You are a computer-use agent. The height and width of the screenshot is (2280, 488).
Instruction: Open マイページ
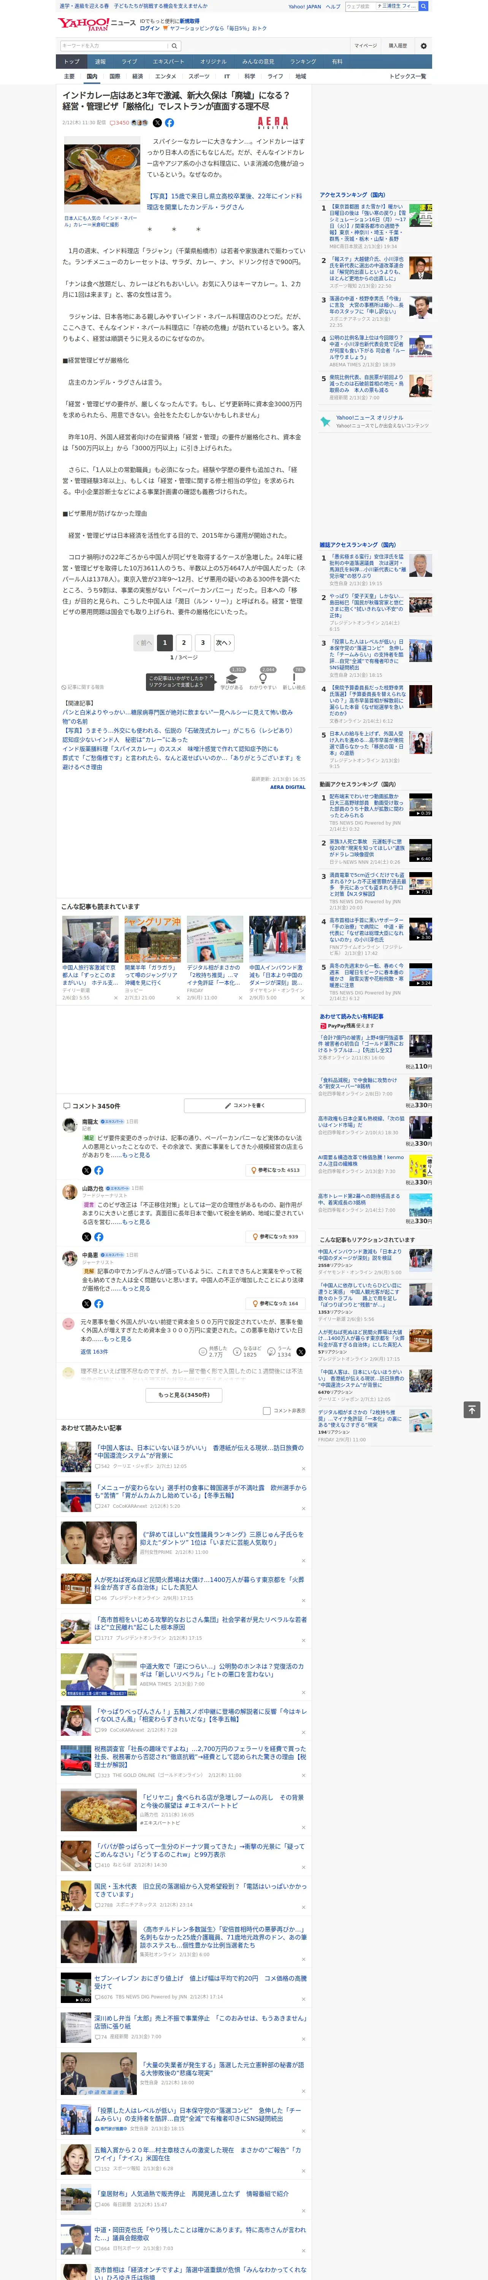click(x=366, y=46)
